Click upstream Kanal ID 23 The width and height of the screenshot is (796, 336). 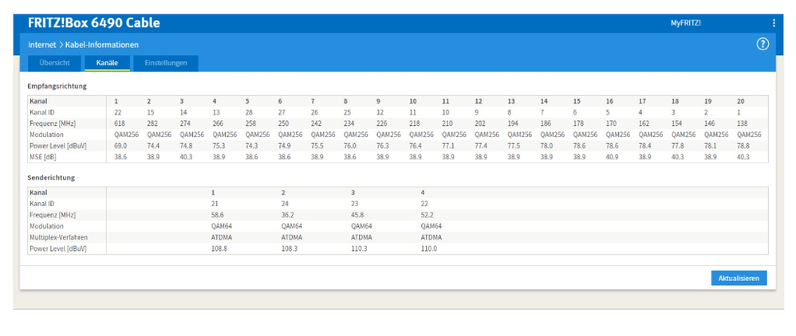point(354,204)
